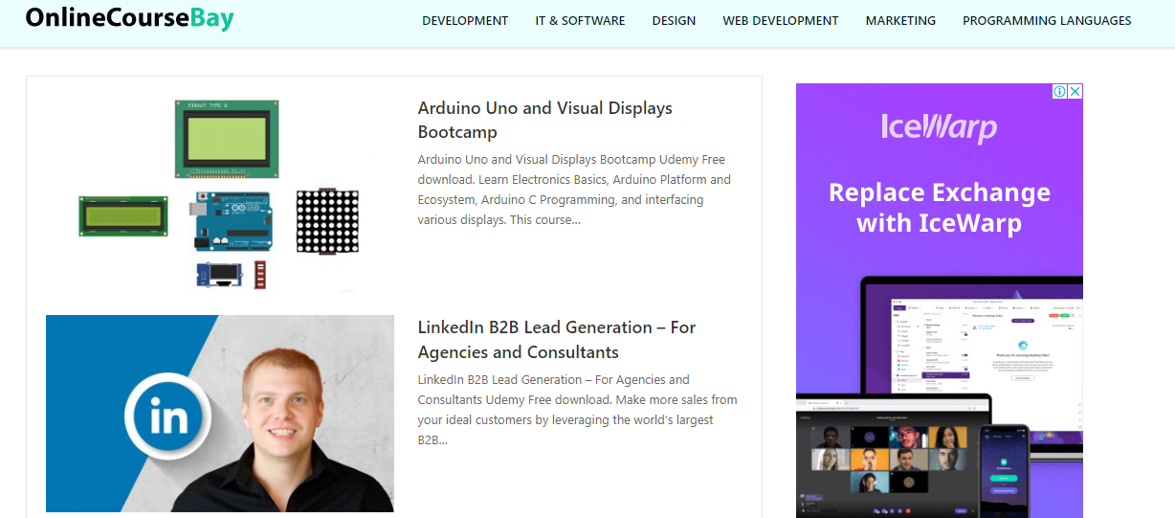Image resolution: width=1175 pixels, height=518 pixels.
Task: Click the OnlineCourseBay site logo
Action: [x=129, y=18]
